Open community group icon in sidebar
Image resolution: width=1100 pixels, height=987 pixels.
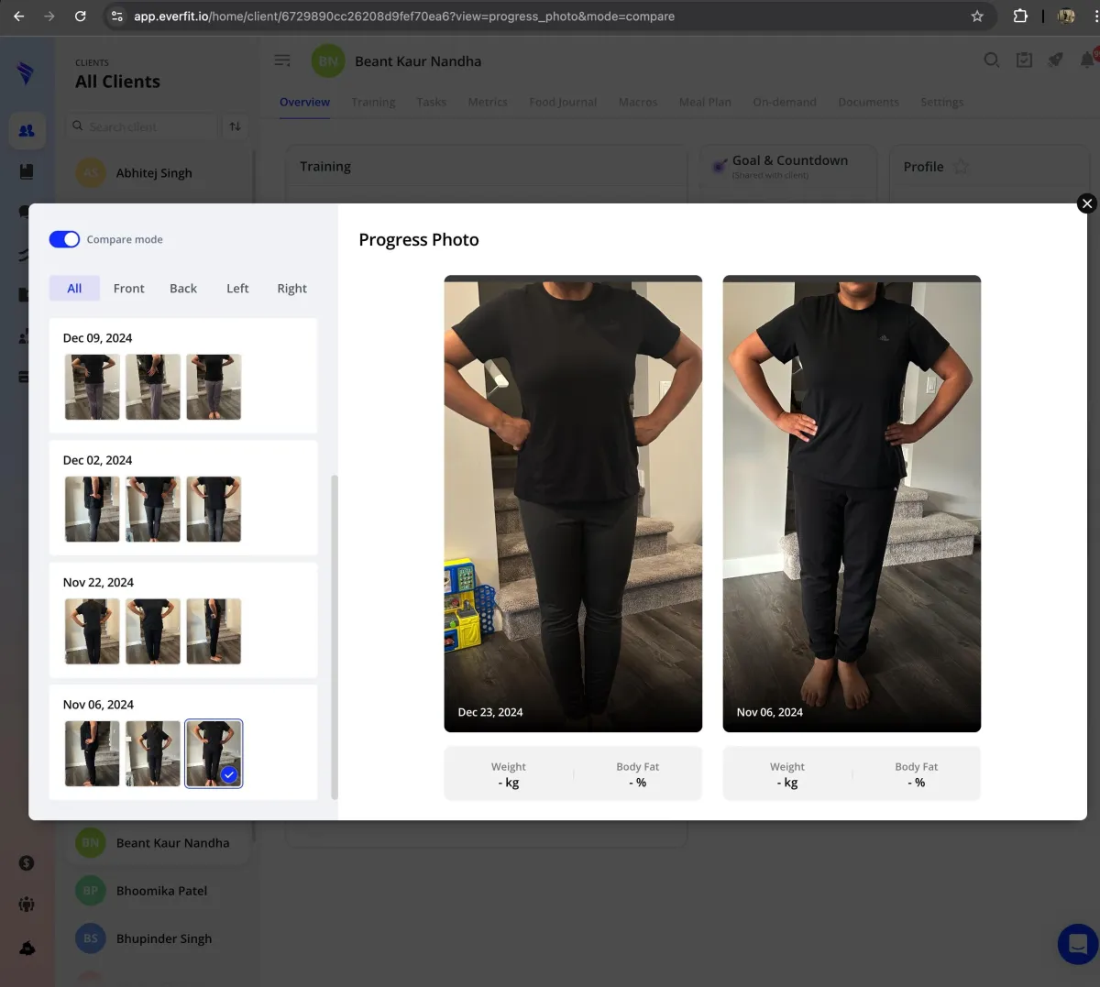(27, 905)
